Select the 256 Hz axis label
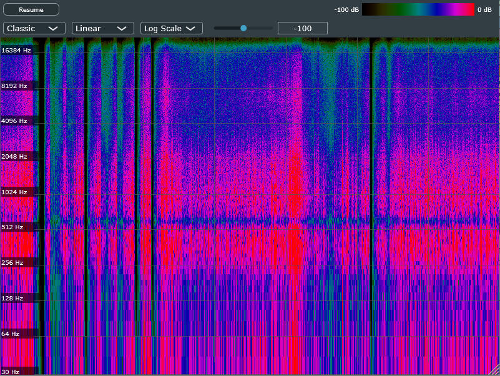 tap(13, 263)
